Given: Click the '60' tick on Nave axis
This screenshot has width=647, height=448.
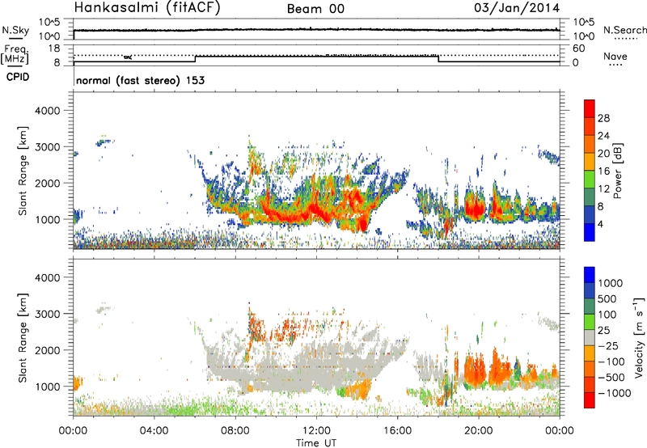Looking at the screenshot, I should 579,49.
